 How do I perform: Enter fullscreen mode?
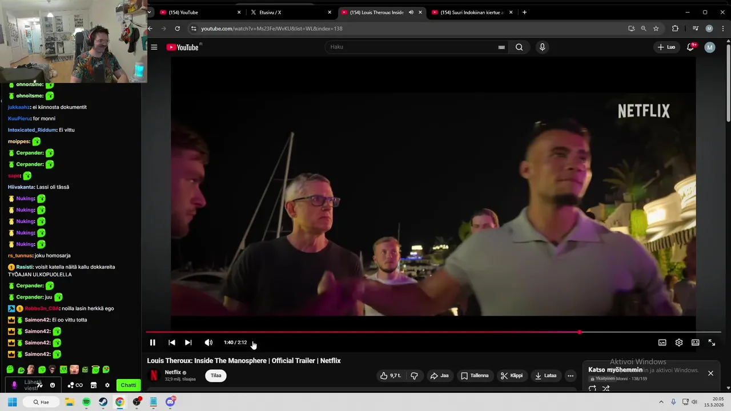pos(712,342)
